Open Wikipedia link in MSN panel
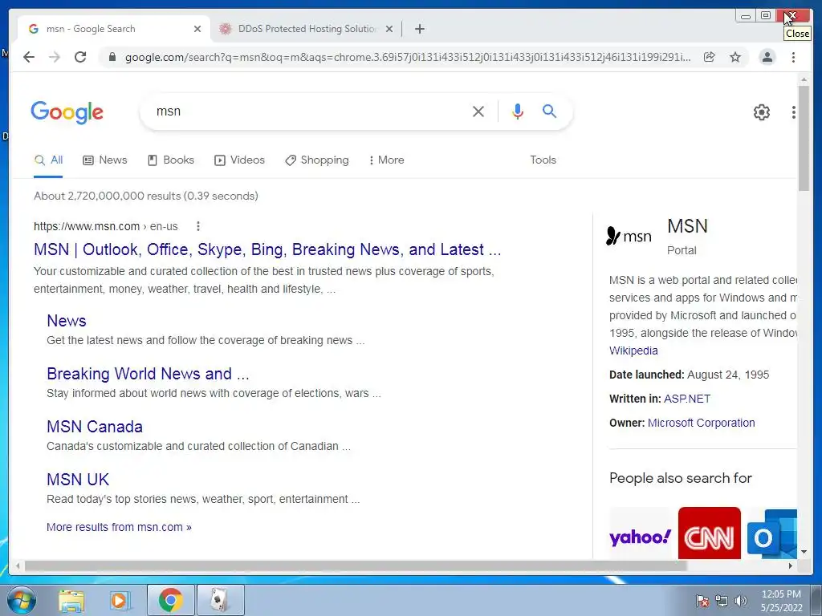The height and width of the screenshot is (616, 822). tap(633, 351)
